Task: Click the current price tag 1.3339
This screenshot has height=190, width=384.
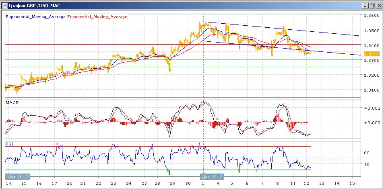Action: [x=372, y=54]
